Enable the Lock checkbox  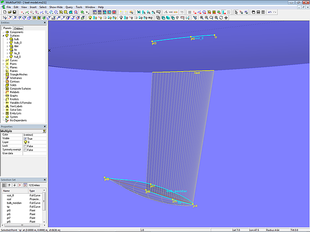point(25,146)
